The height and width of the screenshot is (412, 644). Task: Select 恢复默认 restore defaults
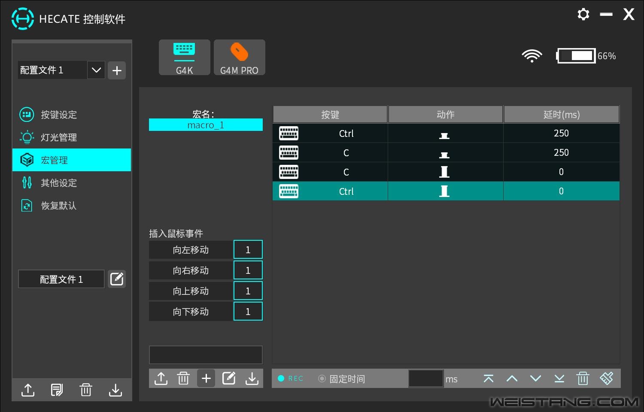(72, 206)
